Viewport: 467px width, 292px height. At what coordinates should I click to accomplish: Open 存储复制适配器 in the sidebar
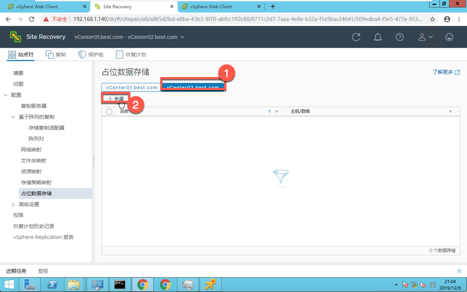point(47,128)
